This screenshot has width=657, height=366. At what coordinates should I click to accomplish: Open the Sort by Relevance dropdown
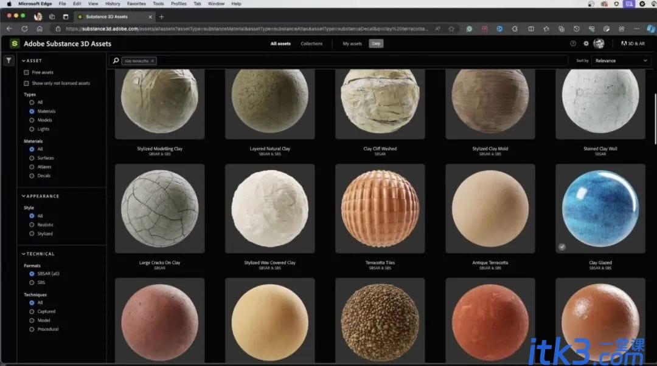coord(621,61)
